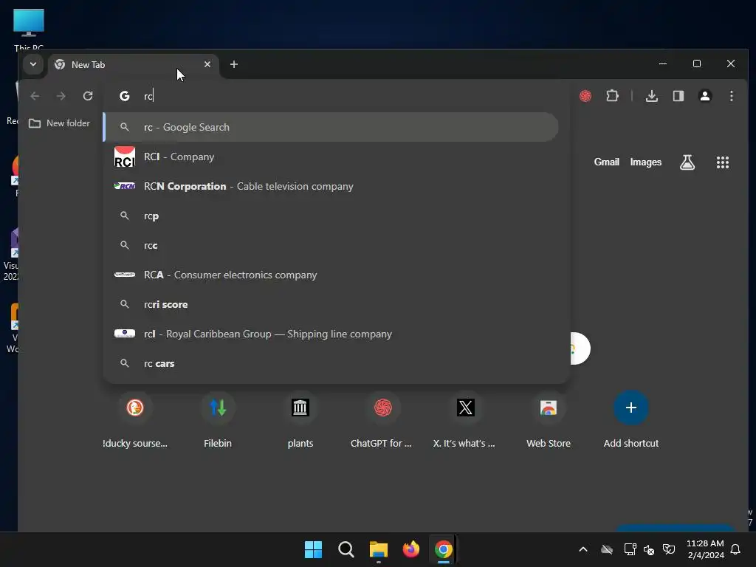Open the Windows Start menu
Viewport: 756px width, 567px height.
pos(313,549)
